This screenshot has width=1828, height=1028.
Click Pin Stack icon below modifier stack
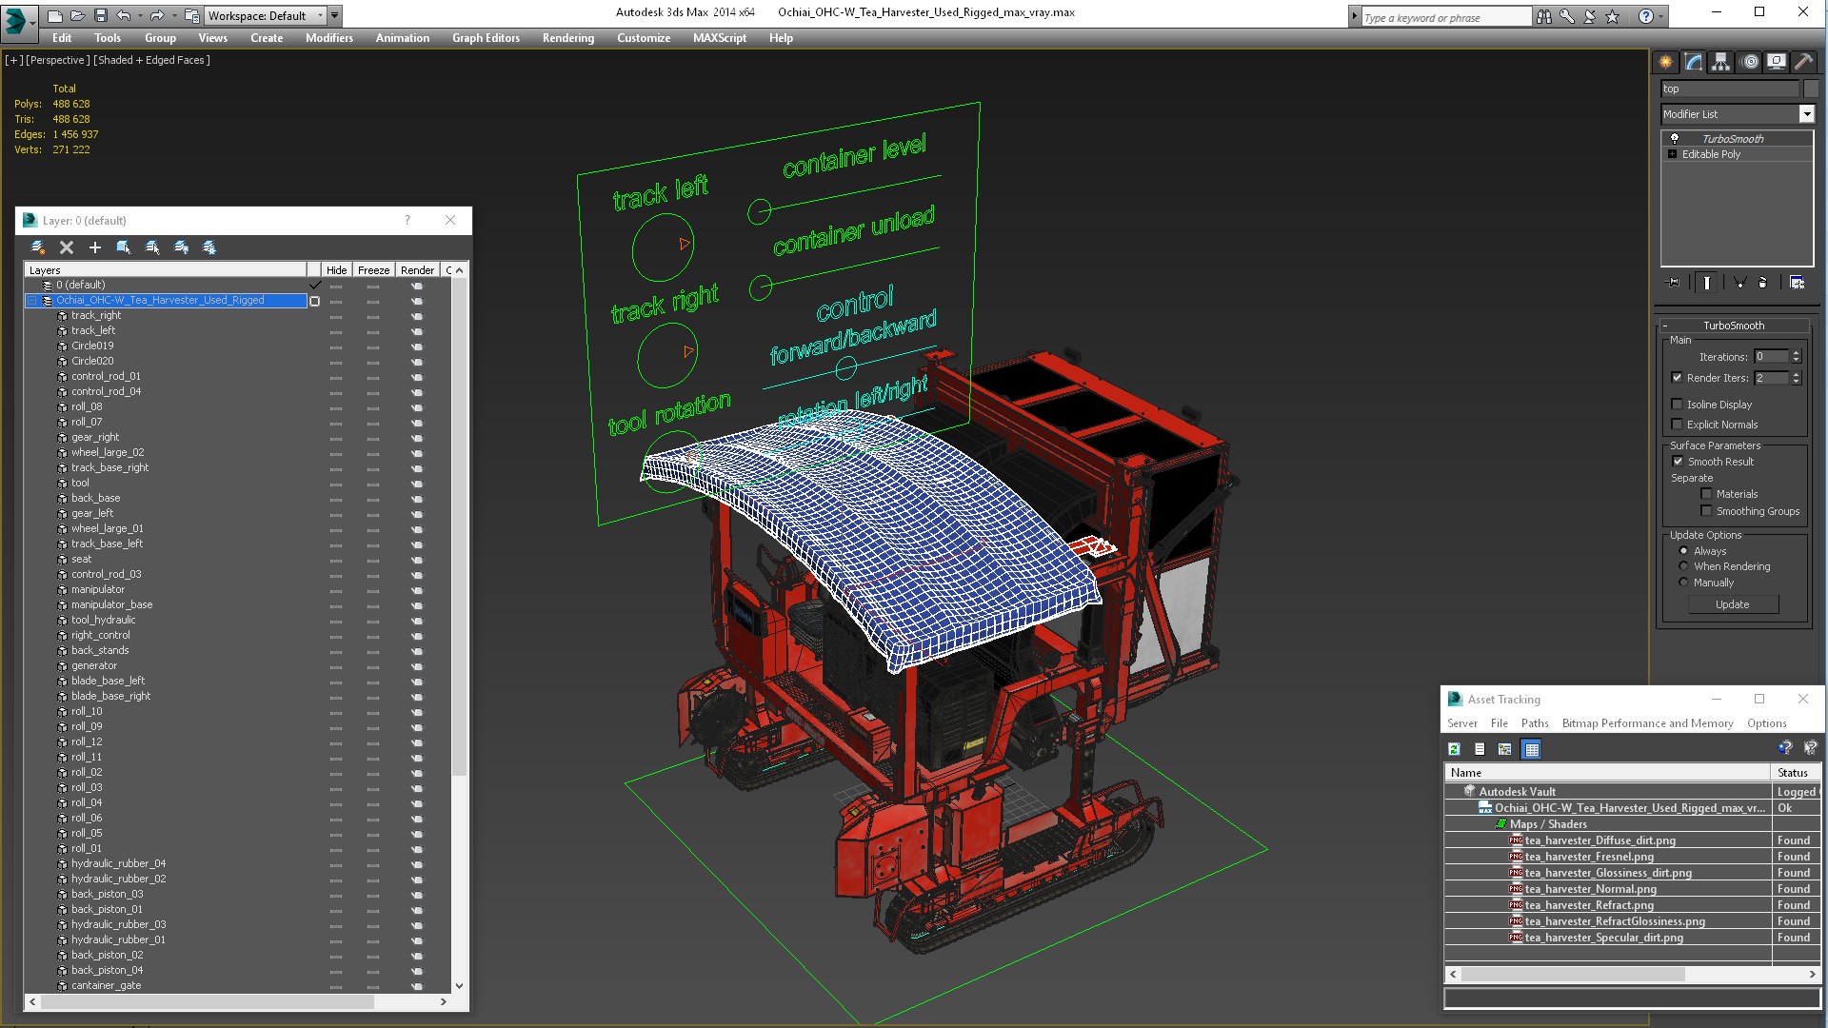[1674, 283]
